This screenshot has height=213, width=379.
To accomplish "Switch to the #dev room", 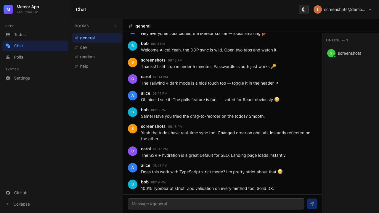I will coord(83,47).
